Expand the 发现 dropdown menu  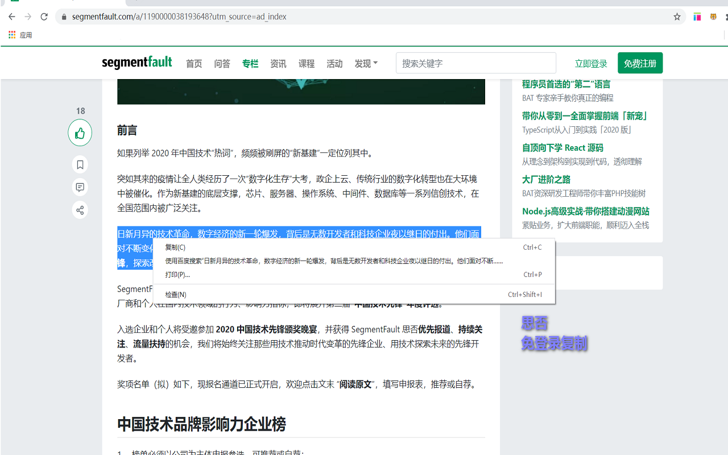pyautogui.click(x=366, y=64)
